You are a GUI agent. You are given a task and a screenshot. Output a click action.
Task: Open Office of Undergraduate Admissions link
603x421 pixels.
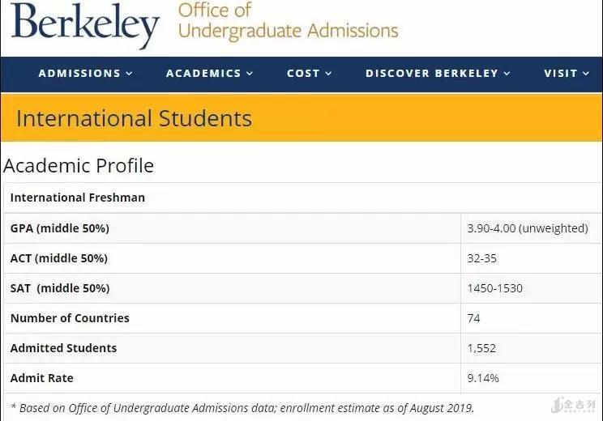pos(288,21)
